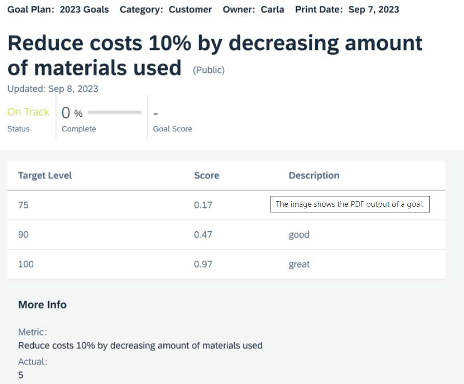Click the 0 % complete value
464x384 pixels.
click(72, 113)
